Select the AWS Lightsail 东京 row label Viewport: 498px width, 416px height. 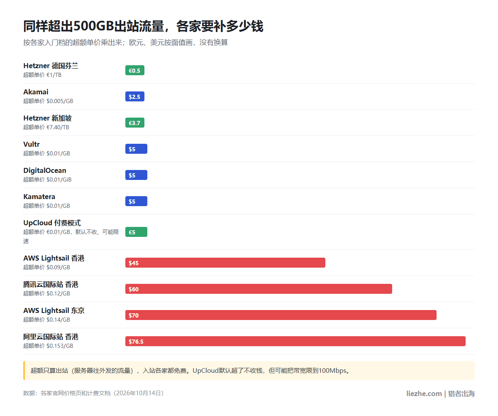54,310
